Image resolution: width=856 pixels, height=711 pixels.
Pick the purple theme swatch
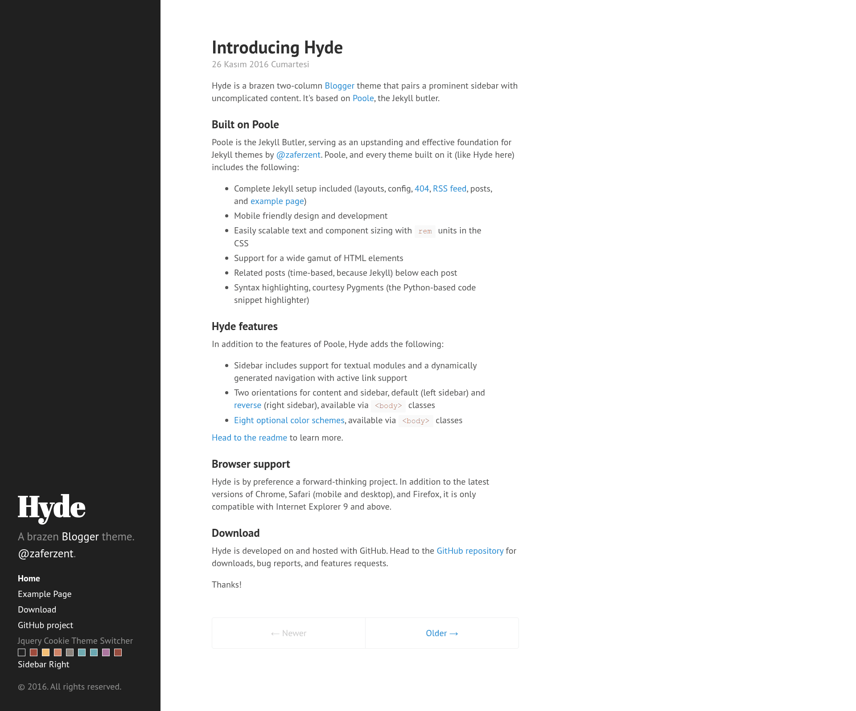pos(106,652)
